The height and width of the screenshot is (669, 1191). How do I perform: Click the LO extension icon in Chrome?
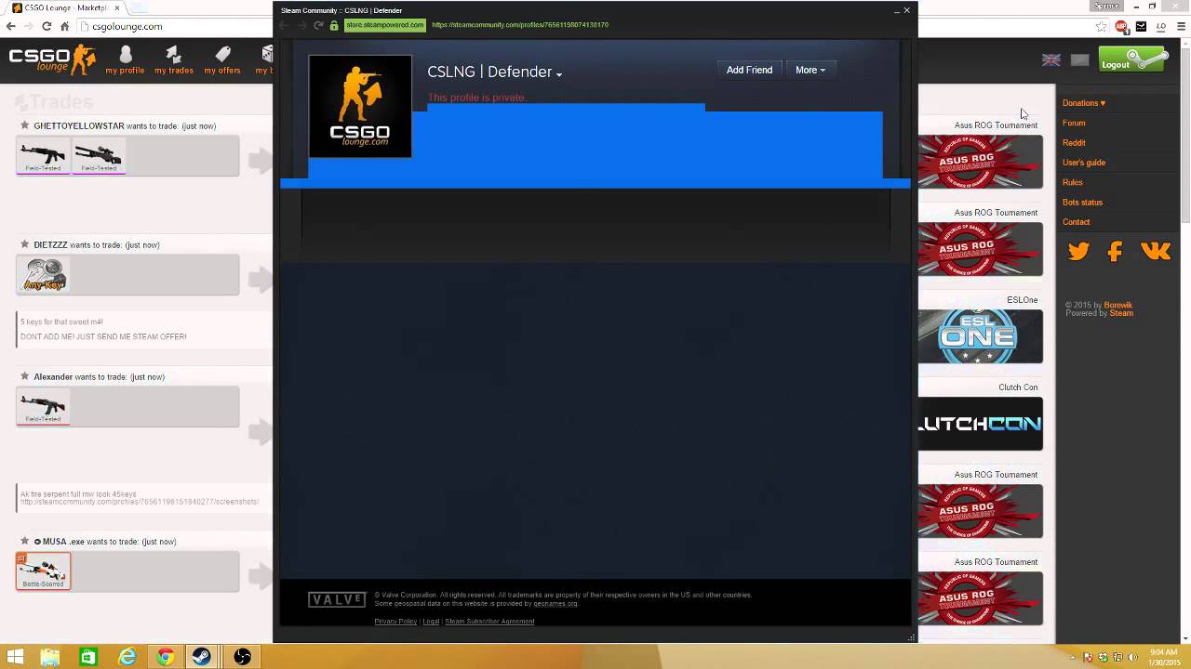click(1160, 27)
